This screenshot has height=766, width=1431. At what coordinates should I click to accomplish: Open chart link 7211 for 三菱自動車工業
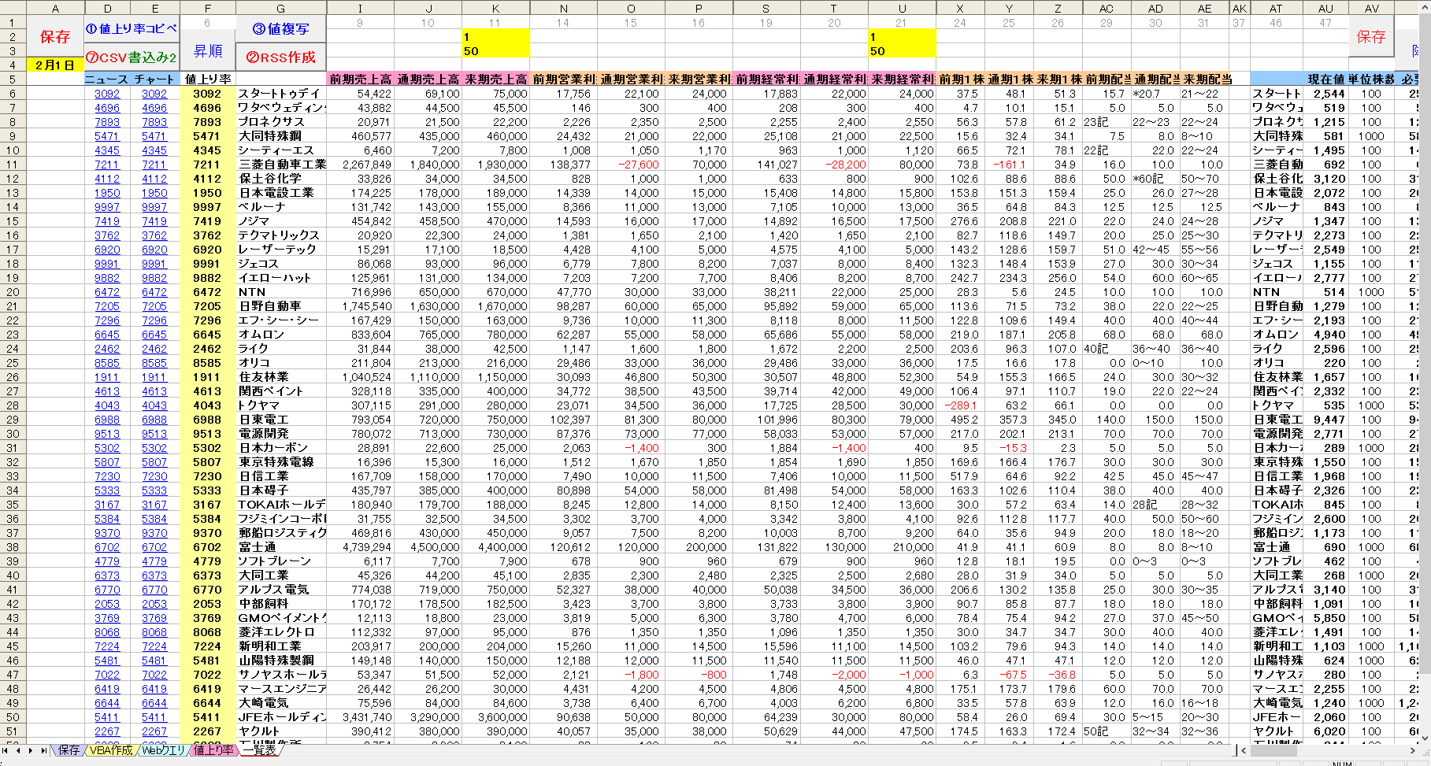(154, 165)
